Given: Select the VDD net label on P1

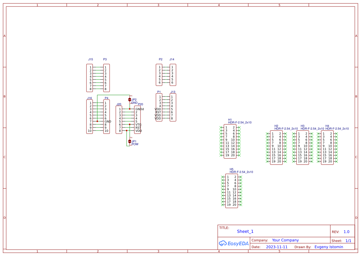Looking at the screenshot, I should [x=157, y=109].
